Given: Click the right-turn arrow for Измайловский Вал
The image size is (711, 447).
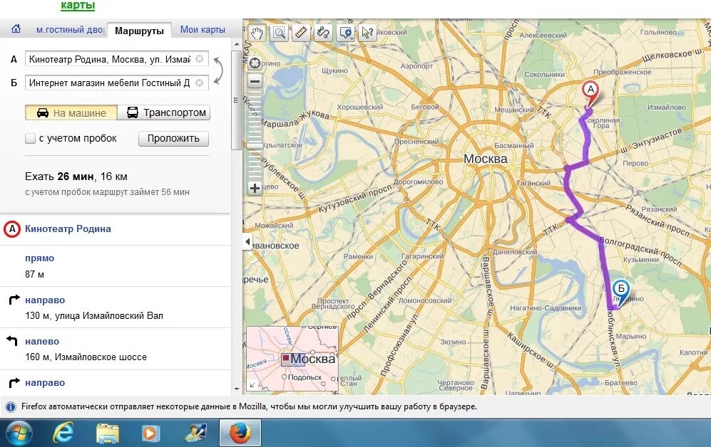Looking at the screenshot, I should click(x=14, y=300).
